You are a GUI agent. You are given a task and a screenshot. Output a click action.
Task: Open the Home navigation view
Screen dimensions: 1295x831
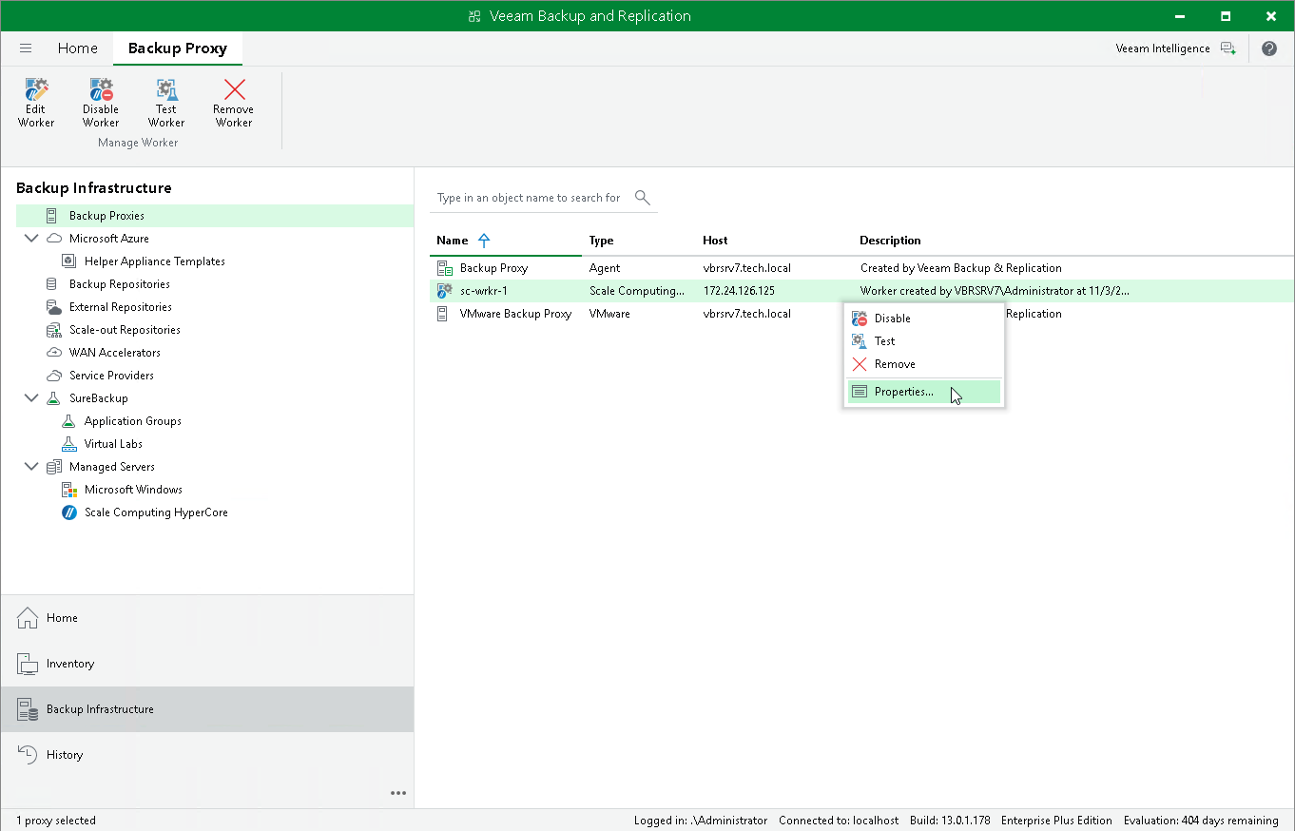click(x=207, y=618)
